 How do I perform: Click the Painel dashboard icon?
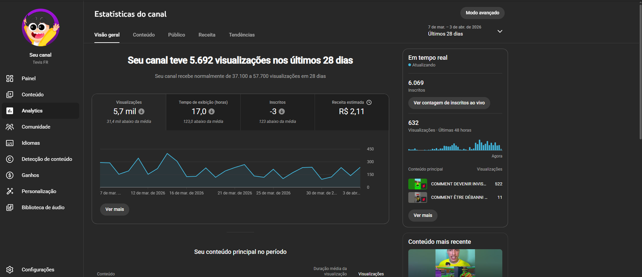(x=10, y=78)
